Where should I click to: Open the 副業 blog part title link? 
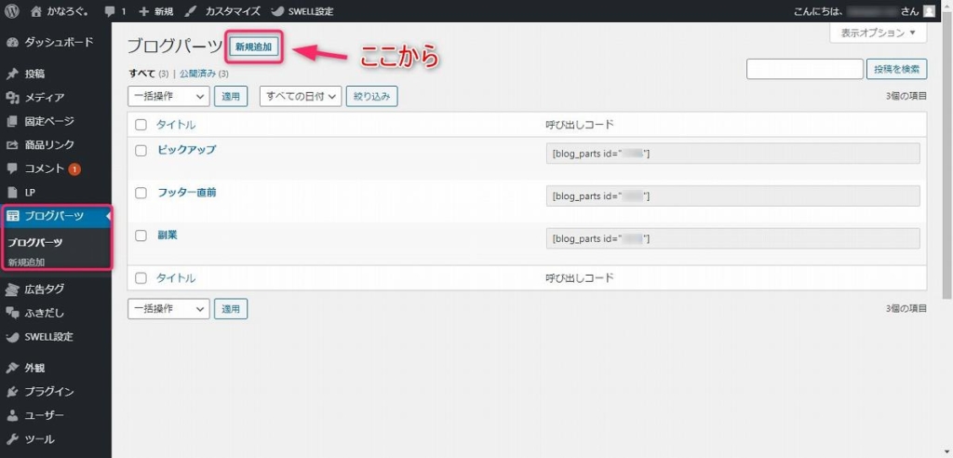click(168, 236)
